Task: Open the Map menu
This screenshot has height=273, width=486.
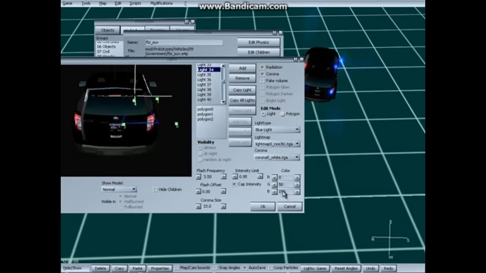Action: [x=103, y=3]
